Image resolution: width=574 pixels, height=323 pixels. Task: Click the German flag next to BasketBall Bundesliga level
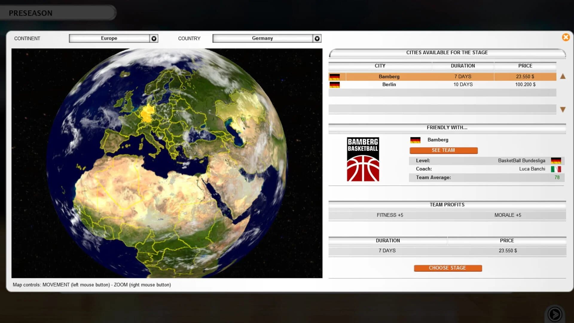click(557, 161)
